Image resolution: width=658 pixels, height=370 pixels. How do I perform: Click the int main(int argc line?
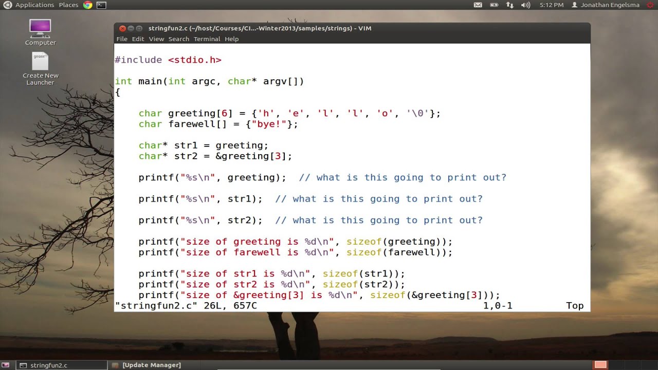tap(209, 81)
